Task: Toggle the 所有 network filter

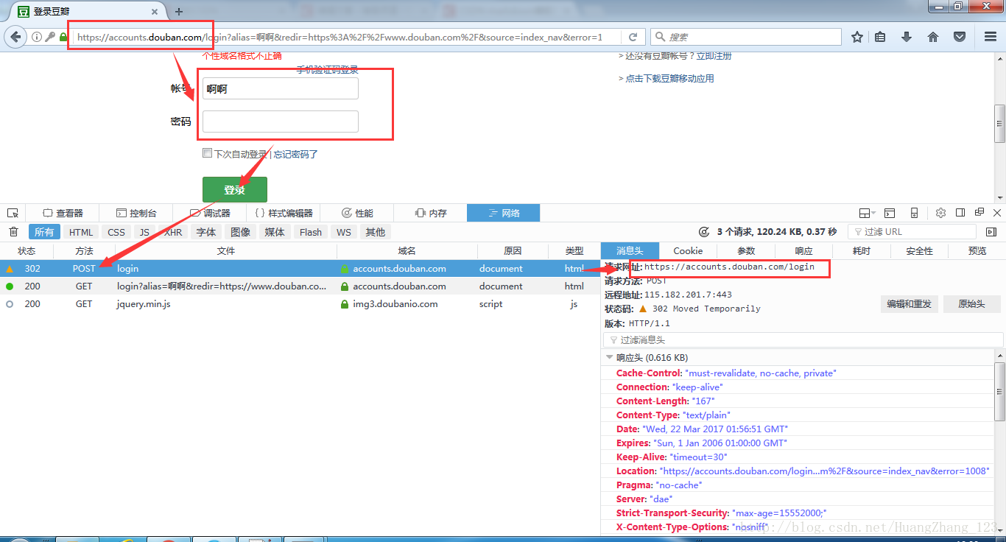Action: pos(44,232)
